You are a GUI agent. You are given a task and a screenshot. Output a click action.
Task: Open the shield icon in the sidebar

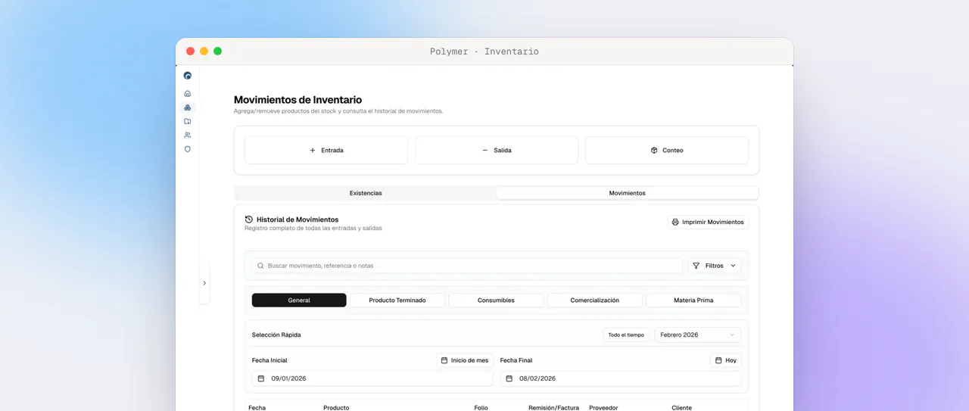[x=188, y=149]
